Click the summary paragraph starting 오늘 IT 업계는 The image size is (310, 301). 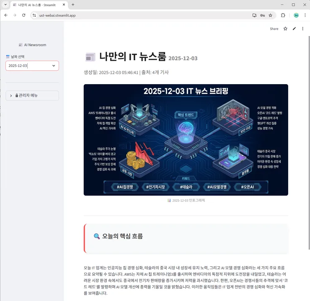point(186,280)
